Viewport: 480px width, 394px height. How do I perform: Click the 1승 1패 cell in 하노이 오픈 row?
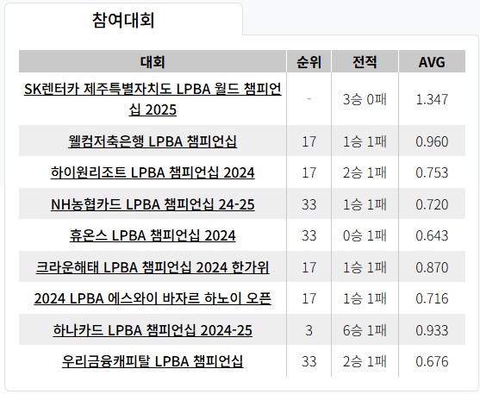pos(365,298)
